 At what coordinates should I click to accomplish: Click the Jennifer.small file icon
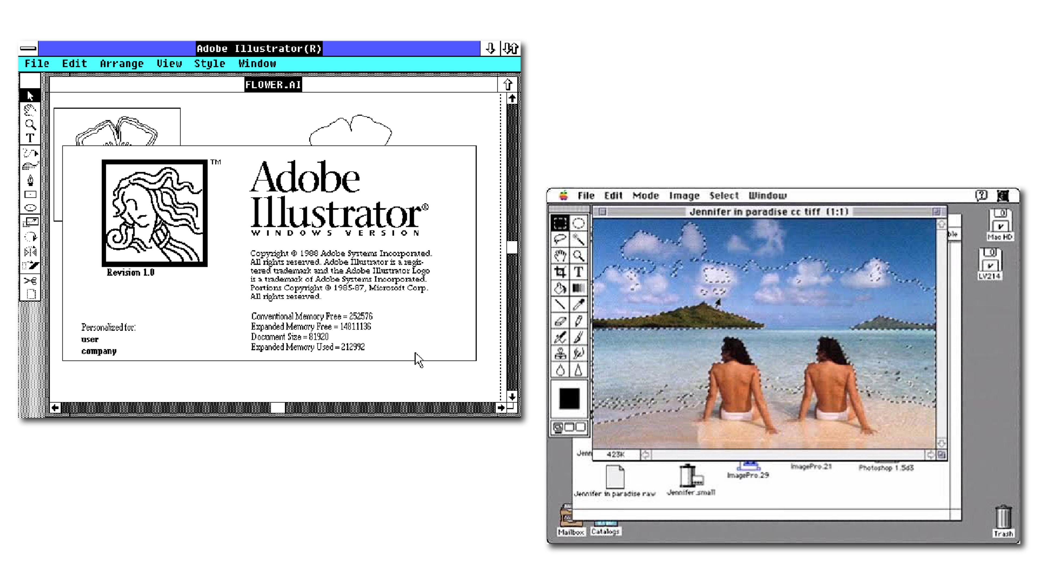(x=691, y=480)
